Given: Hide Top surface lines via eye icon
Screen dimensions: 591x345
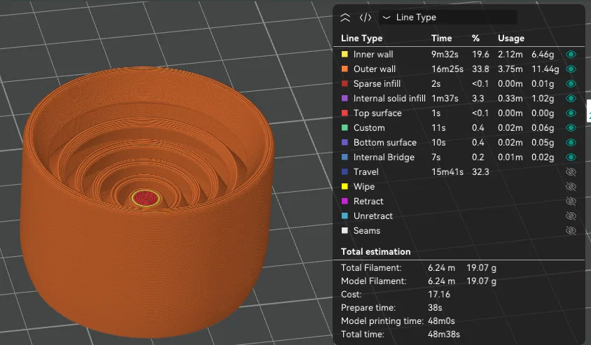Looking at the screenshot, I should click(571, 113).
